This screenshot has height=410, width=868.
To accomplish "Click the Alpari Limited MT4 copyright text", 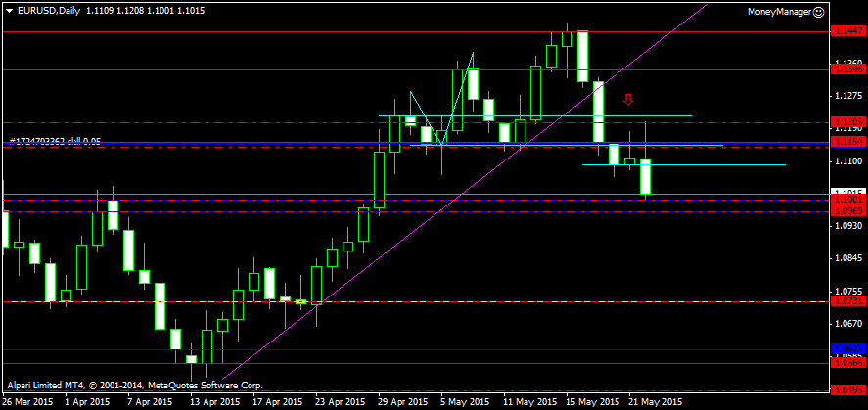I will coord(135,386).
